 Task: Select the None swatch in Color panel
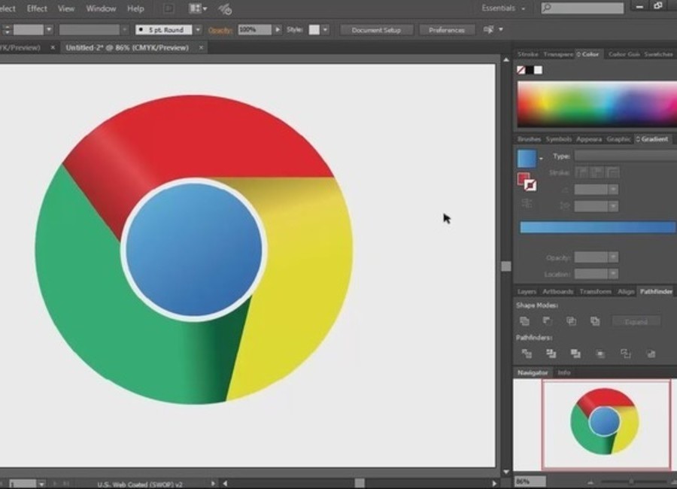pyautogui.click(x=521, y=70)
